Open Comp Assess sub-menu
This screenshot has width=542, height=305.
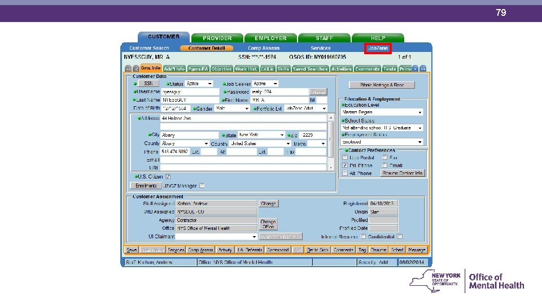[264, 48]
